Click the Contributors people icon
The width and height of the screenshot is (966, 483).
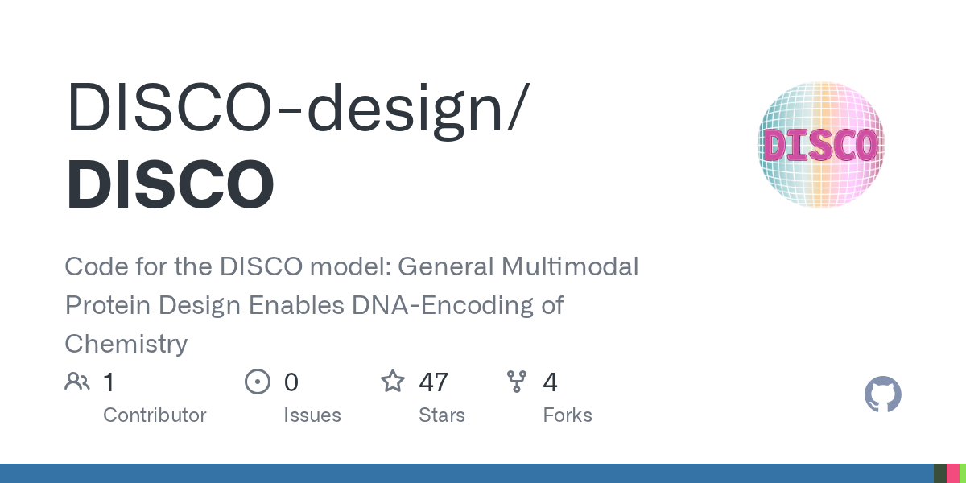77,381
